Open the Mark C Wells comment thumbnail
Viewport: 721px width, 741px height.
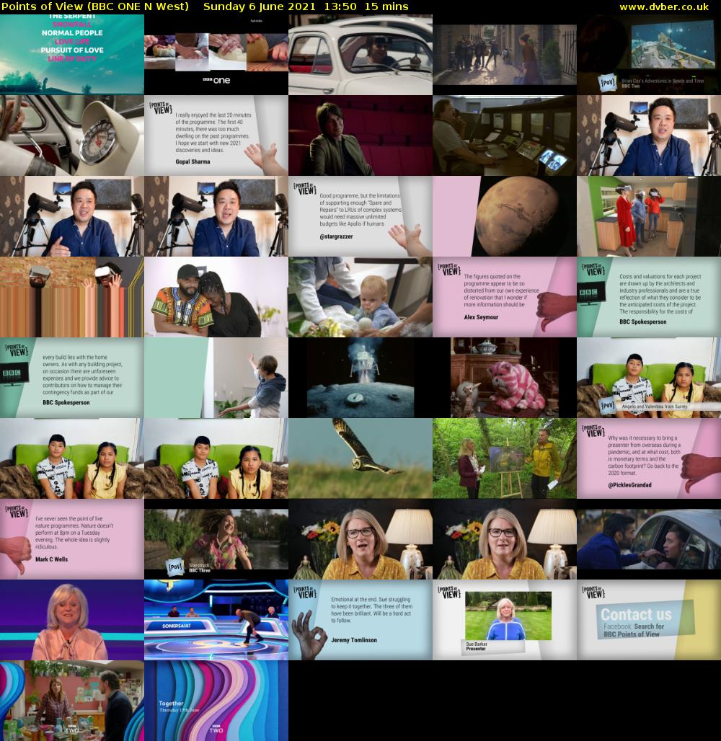pyautogui.click(x=72, y=539)
